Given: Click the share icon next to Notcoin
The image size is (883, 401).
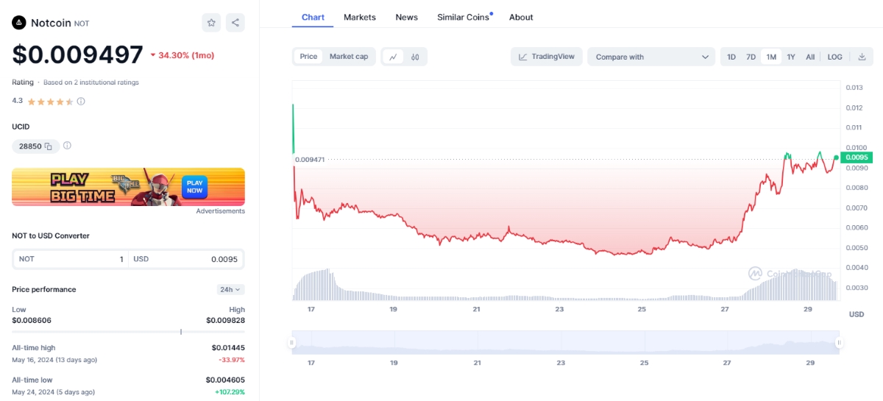Looking at the screenshot, I should pyautogui.click(x=235, y=23).
